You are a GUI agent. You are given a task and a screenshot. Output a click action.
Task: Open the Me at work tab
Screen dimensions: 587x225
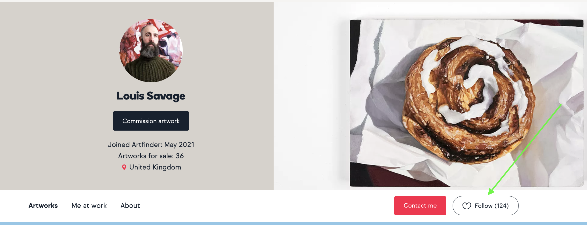click(89, 206)
